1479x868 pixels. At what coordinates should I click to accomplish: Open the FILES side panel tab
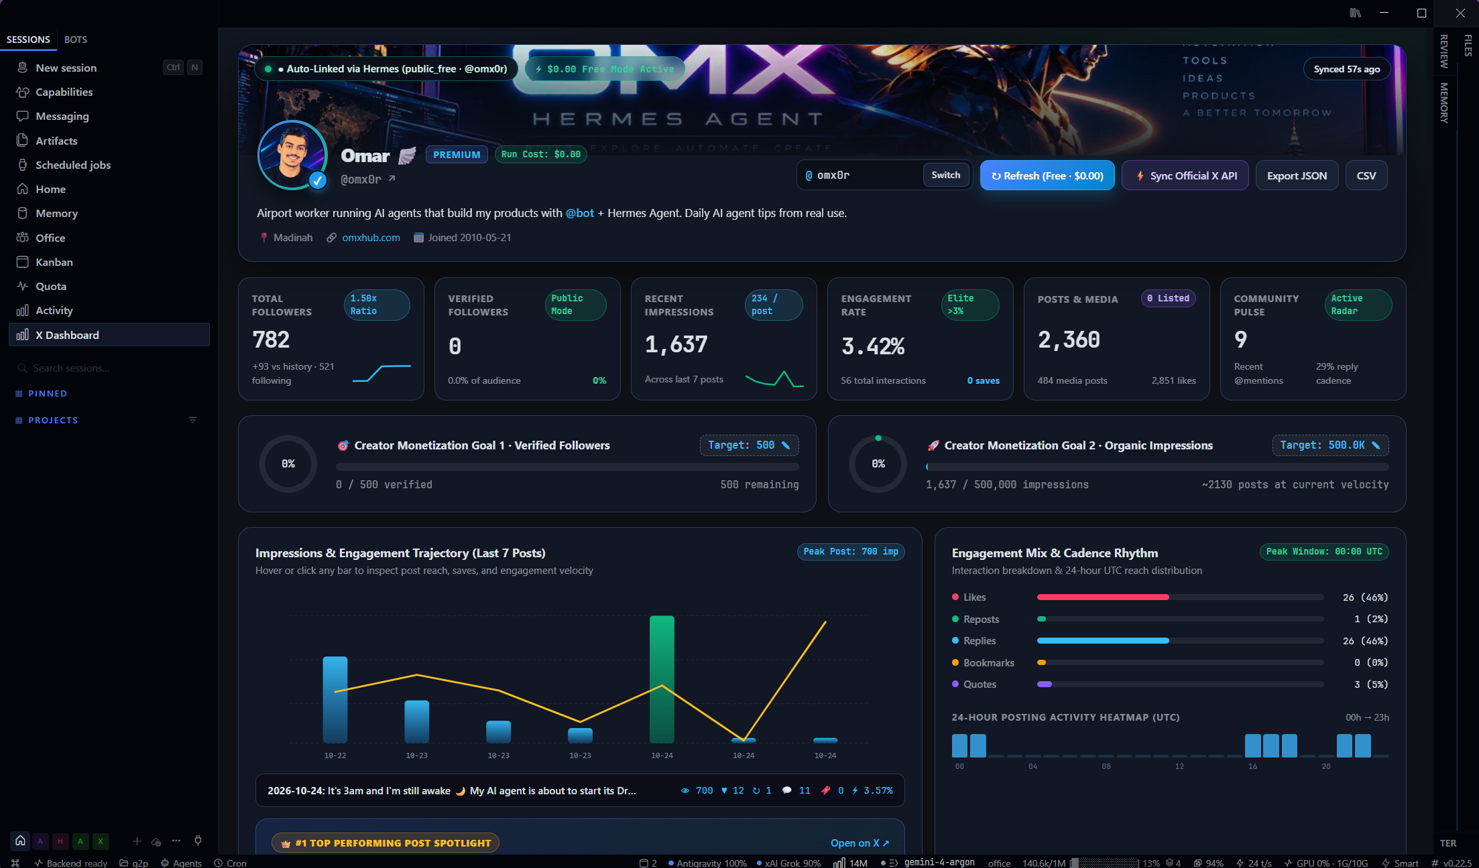1468,45
